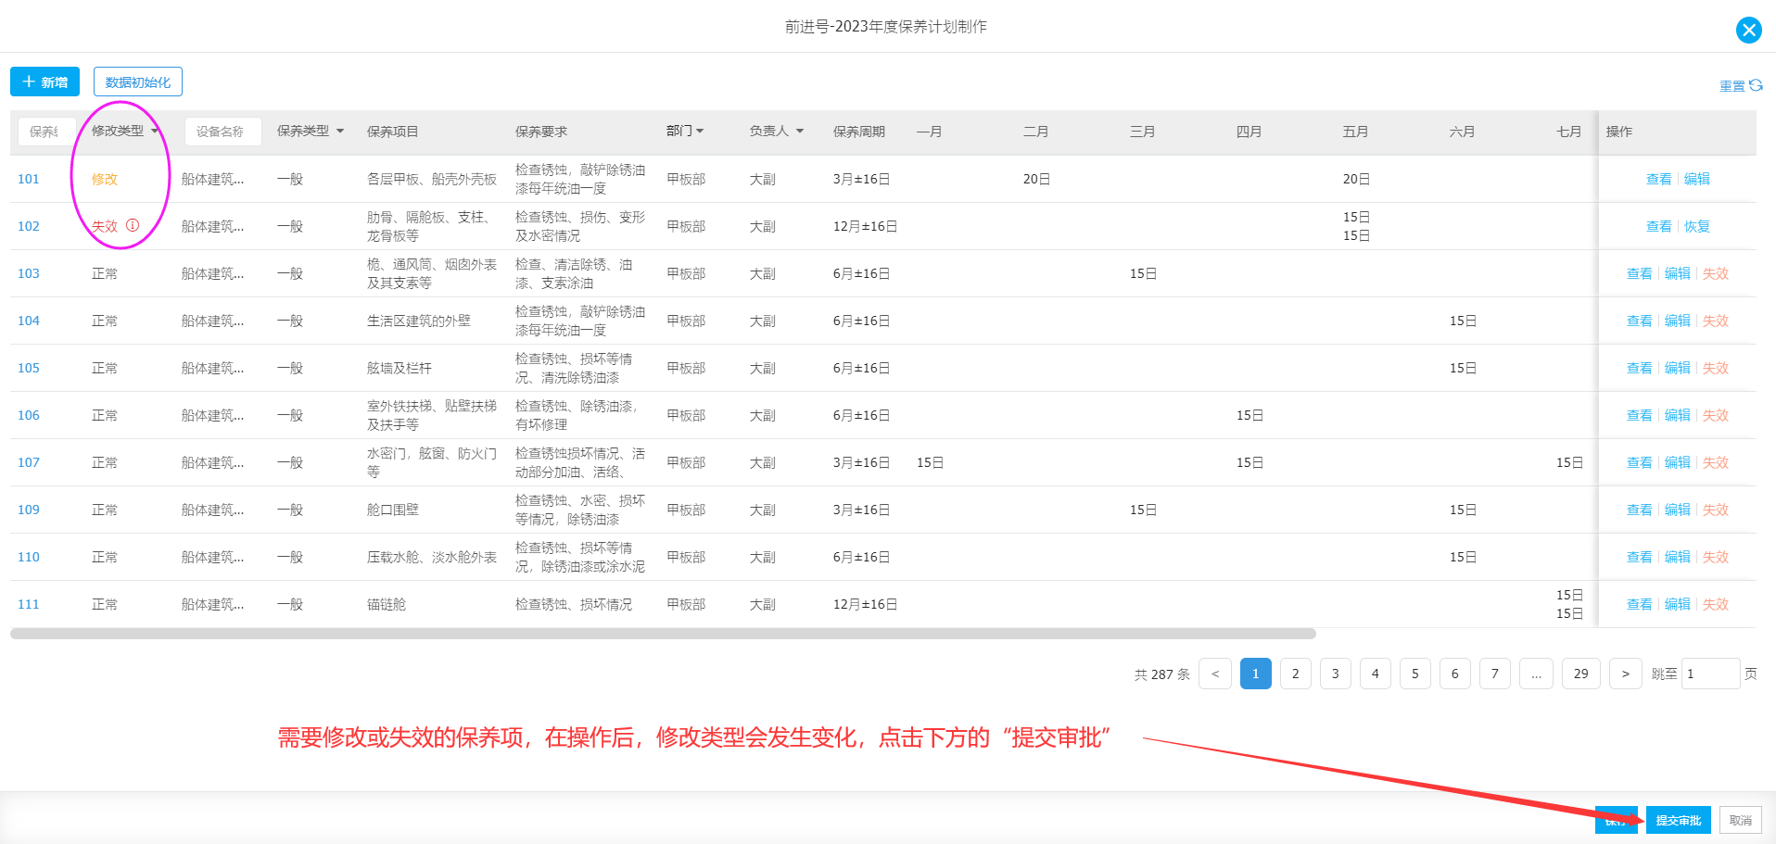Image resolution: width=1776 pixels, height=844 pixels.
Task: Go to the previous page with < button
Action: click(1215, 674)
